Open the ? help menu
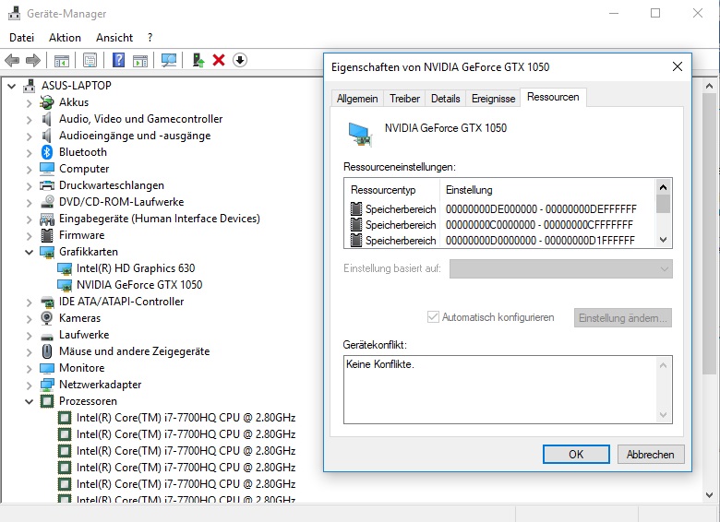 [x=150, y=38]
